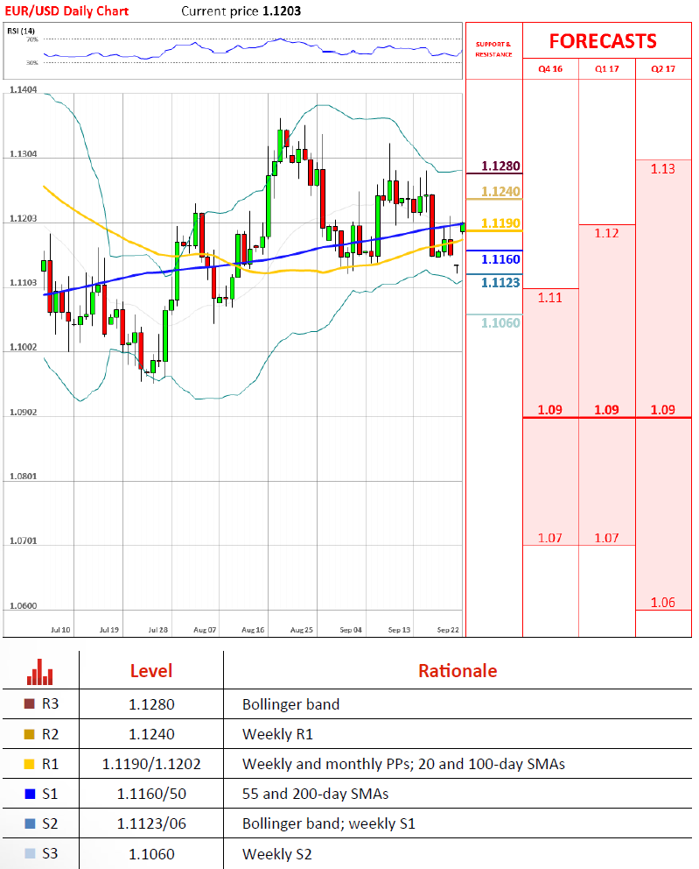699x869 pixels.
Task: Click the R2 gold color swatch
Action: (x=30, y=734)
